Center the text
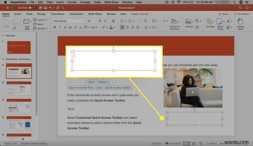Screen dimensions: 253x146 pos(127,27)
